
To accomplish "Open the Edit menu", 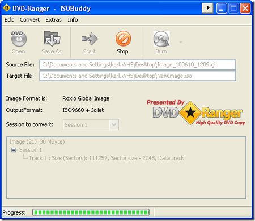I will 9,20.
